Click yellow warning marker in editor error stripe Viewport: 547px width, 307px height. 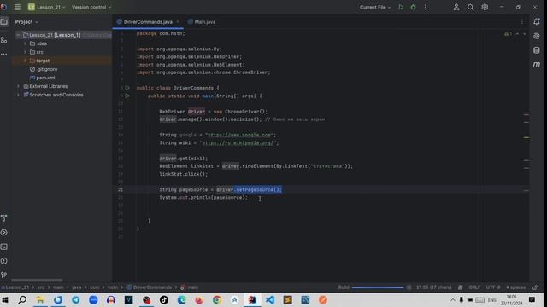tap(526, 138)
